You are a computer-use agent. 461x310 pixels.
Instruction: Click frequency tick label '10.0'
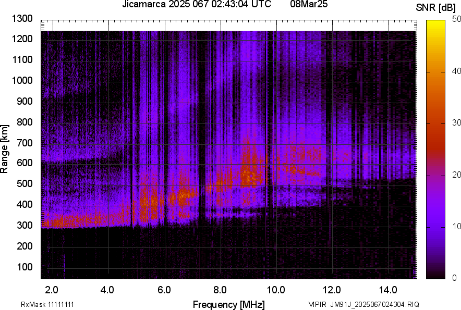276,290
